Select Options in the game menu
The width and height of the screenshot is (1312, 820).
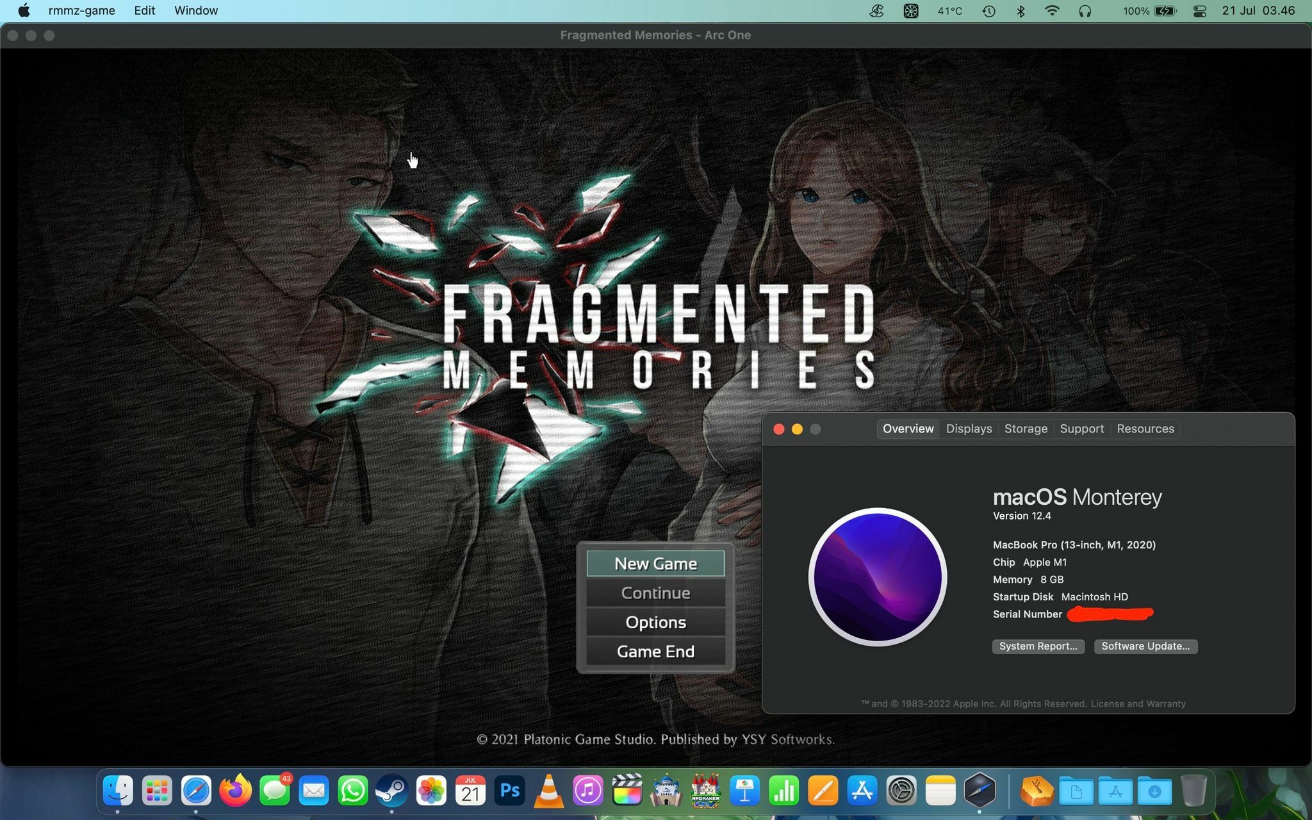(x=655, y=622)
